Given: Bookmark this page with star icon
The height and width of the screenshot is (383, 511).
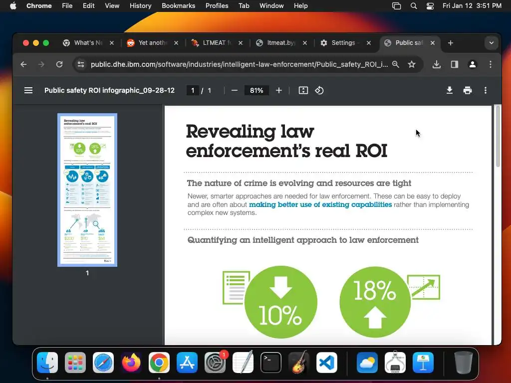Looking at the screenshot, I should (x=412, y=64).
